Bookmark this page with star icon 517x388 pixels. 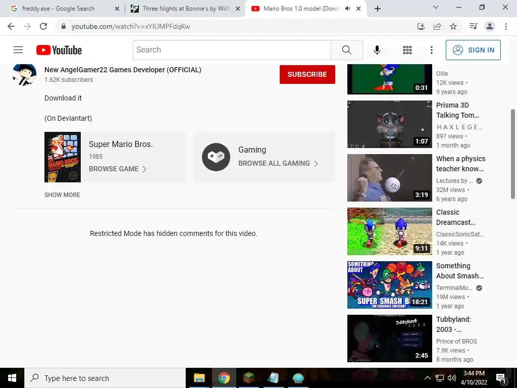click(x=453, y=26)
